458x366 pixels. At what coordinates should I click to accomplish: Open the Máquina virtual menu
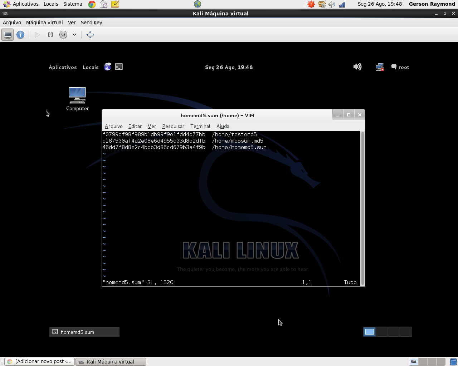44,23
